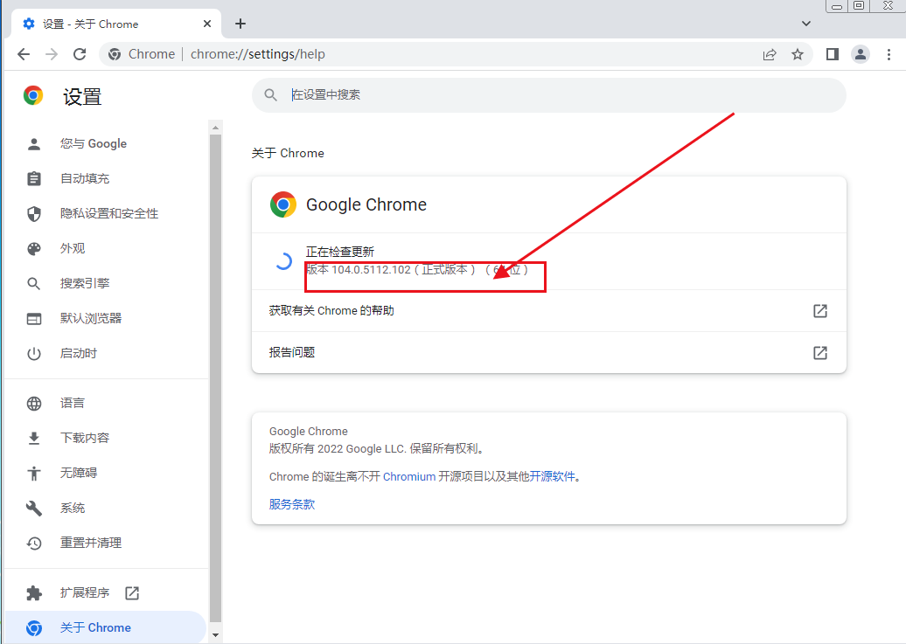Click the share page icon in address bar
The width and height of the screenshot is (906, 644).
pos(770,54)
